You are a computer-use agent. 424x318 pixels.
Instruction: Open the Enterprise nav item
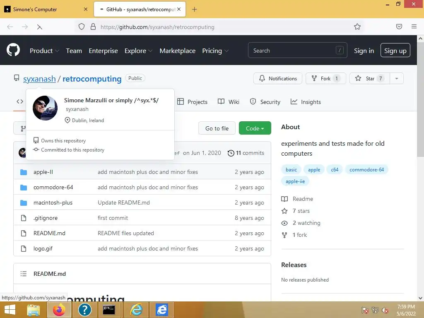103,51
